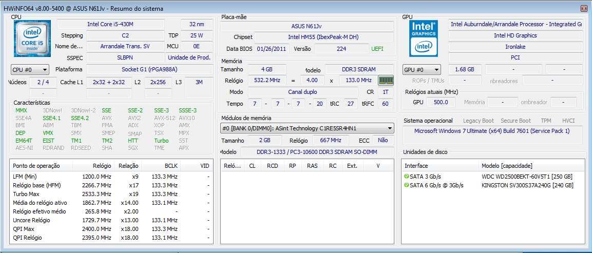Click the ASUS N61Jv motherboard field

[307, 26]
